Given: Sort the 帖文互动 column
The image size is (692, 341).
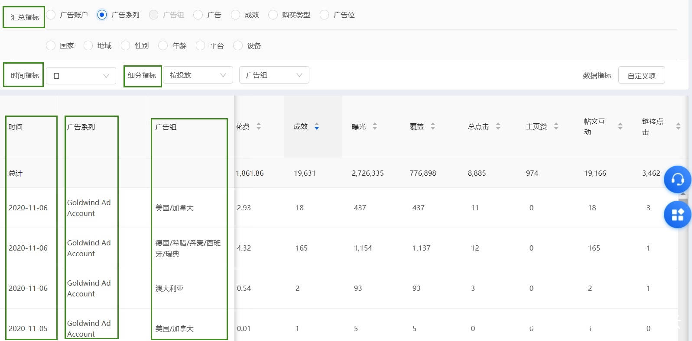Looking at the screenshot, I should click(x=620, y=126).
